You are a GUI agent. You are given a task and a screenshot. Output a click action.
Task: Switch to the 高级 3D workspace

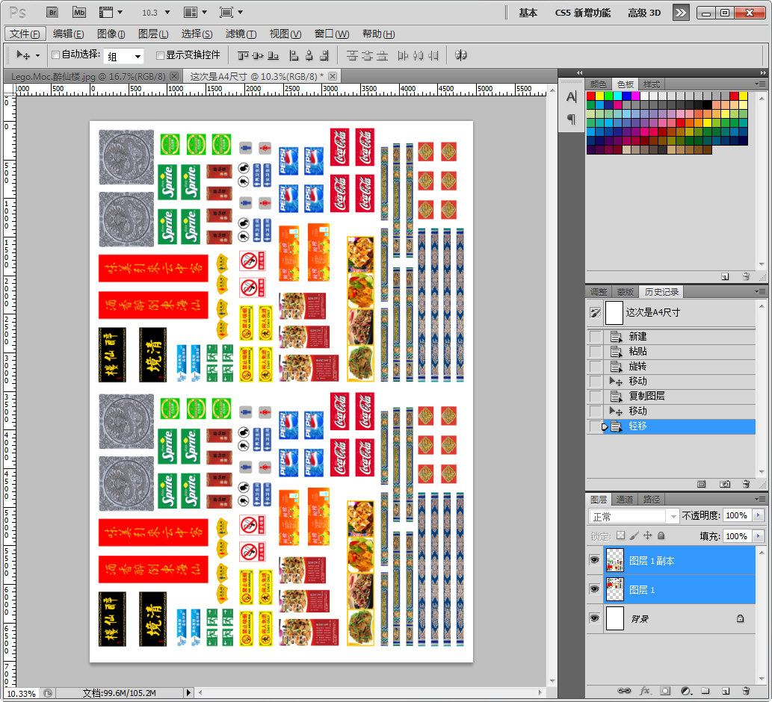pos(643,13)
